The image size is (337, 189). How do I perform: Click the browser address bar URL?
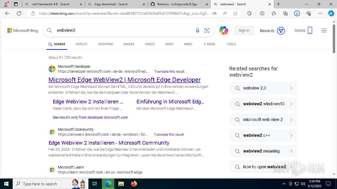point(124,13)
